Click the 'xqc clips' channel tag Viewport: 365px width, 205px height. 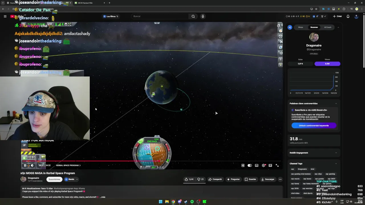click(x=318, y=174)
